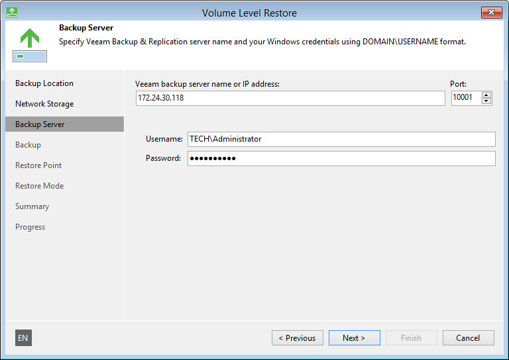Go to the Backup step
This screenshot has width=509, height=360.
28,144
